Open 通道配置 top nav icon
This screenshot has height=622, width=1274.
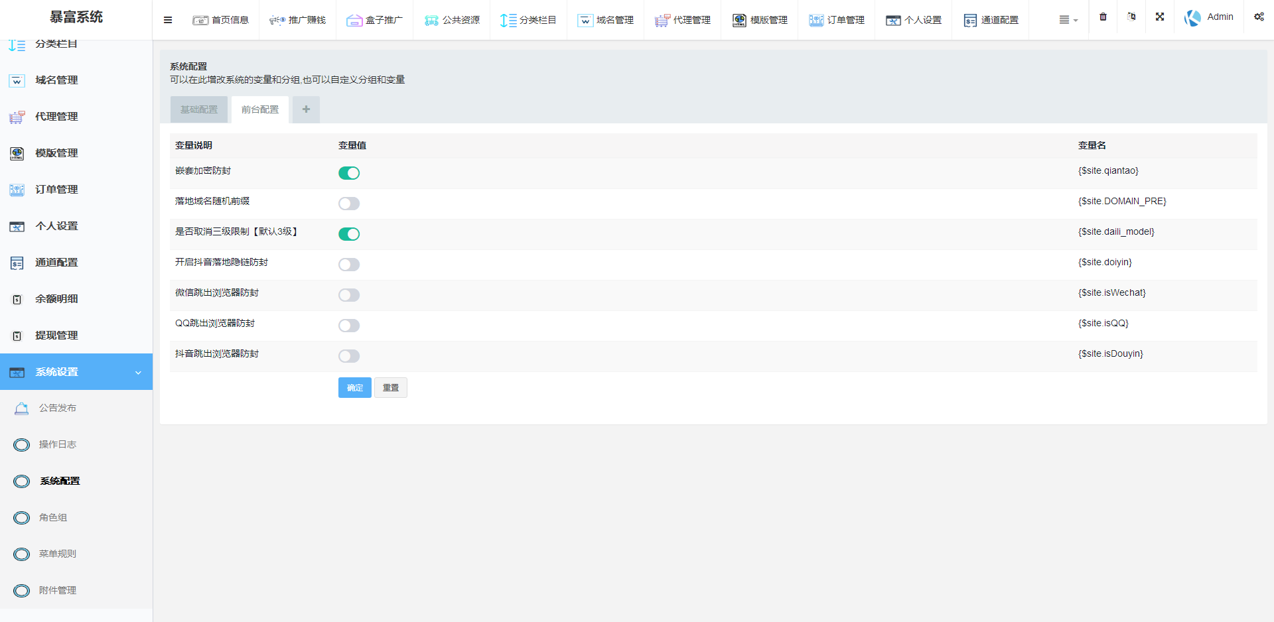[x=970, y=21]
